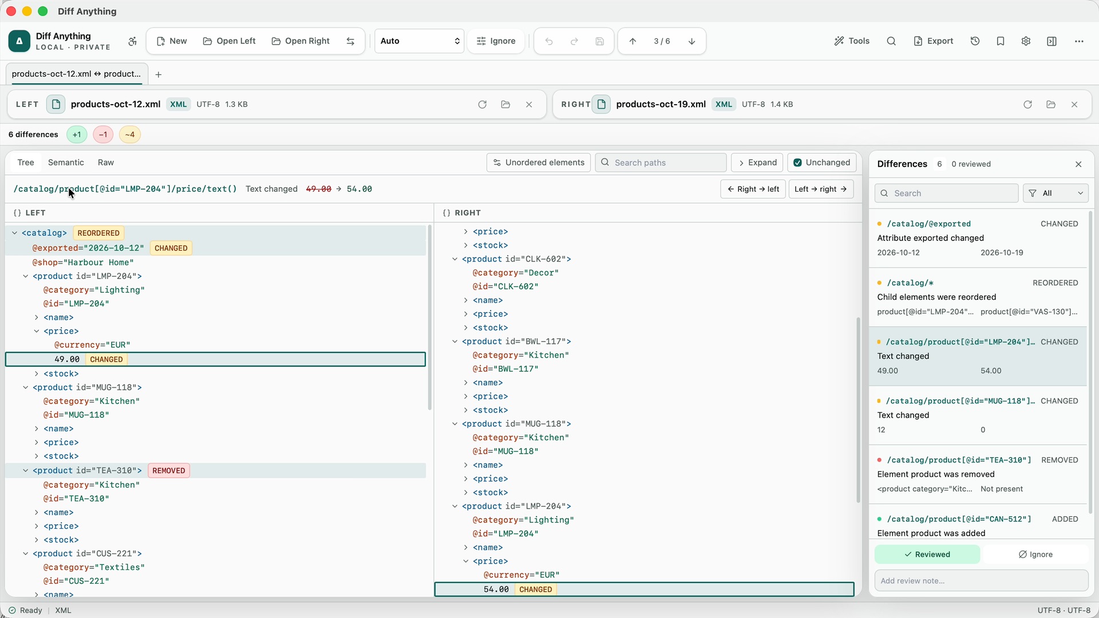This screenshot has height=618, width=1099.
Task: Collapse the catalog root node
Action: point(14,233)
